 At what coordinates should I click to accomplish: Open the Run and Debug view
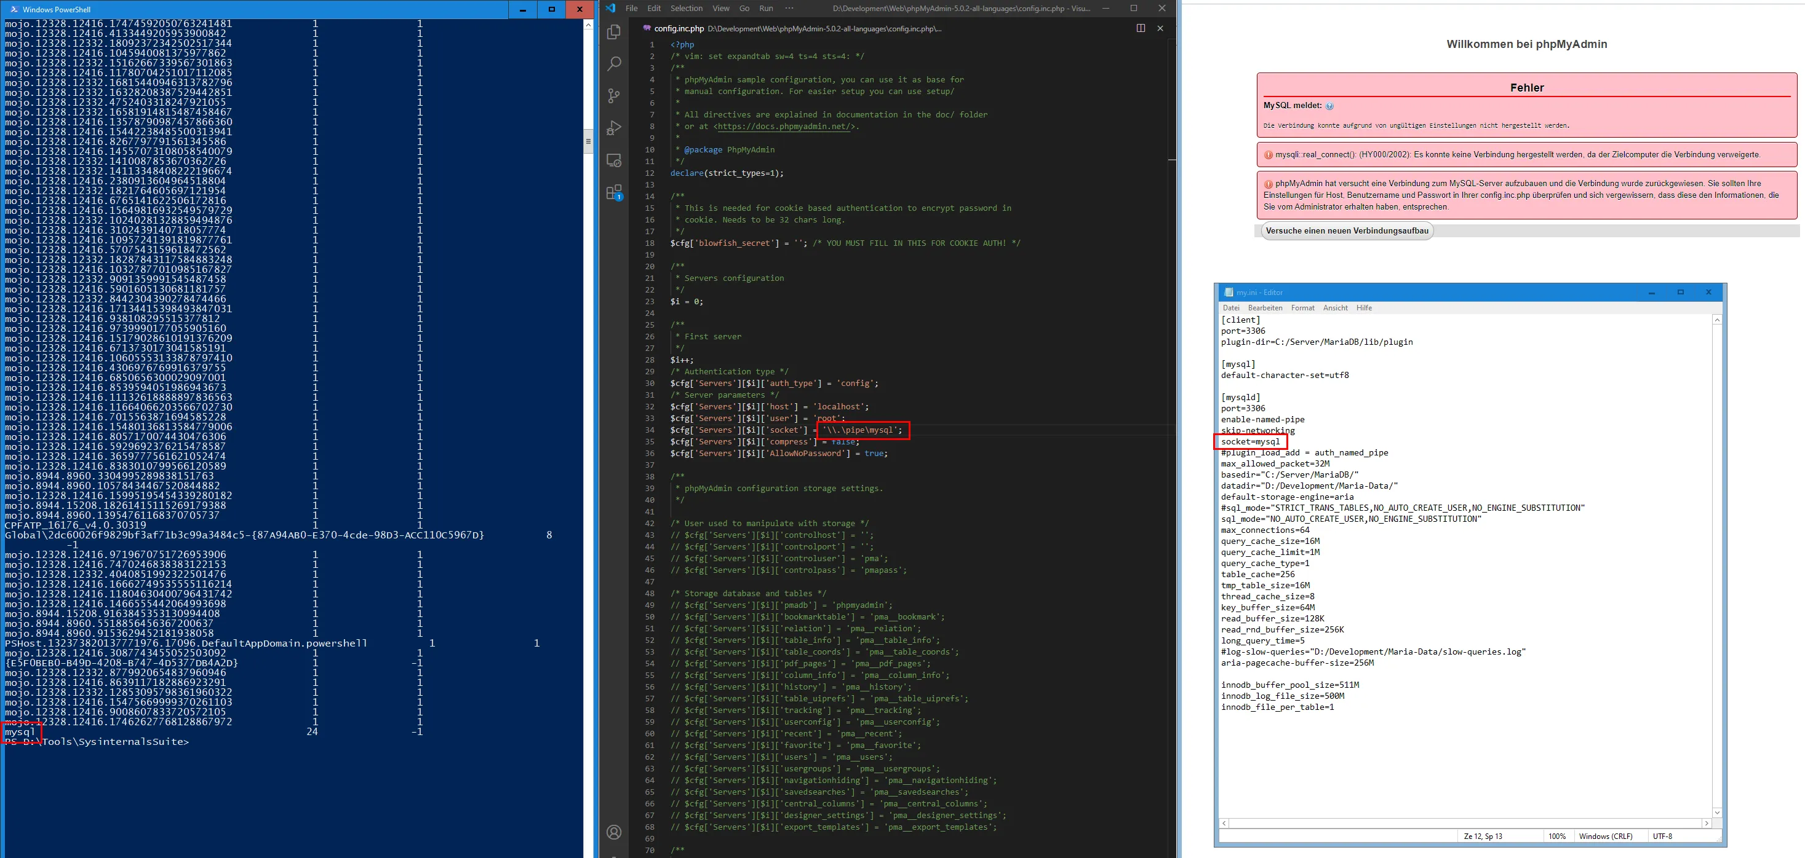point(614,128)
